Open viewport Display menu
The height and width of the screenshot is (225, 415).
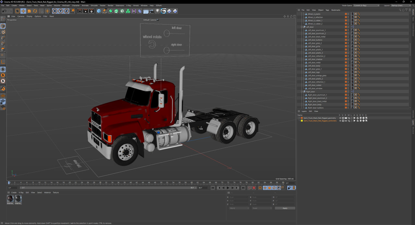[x=30, y=16]
